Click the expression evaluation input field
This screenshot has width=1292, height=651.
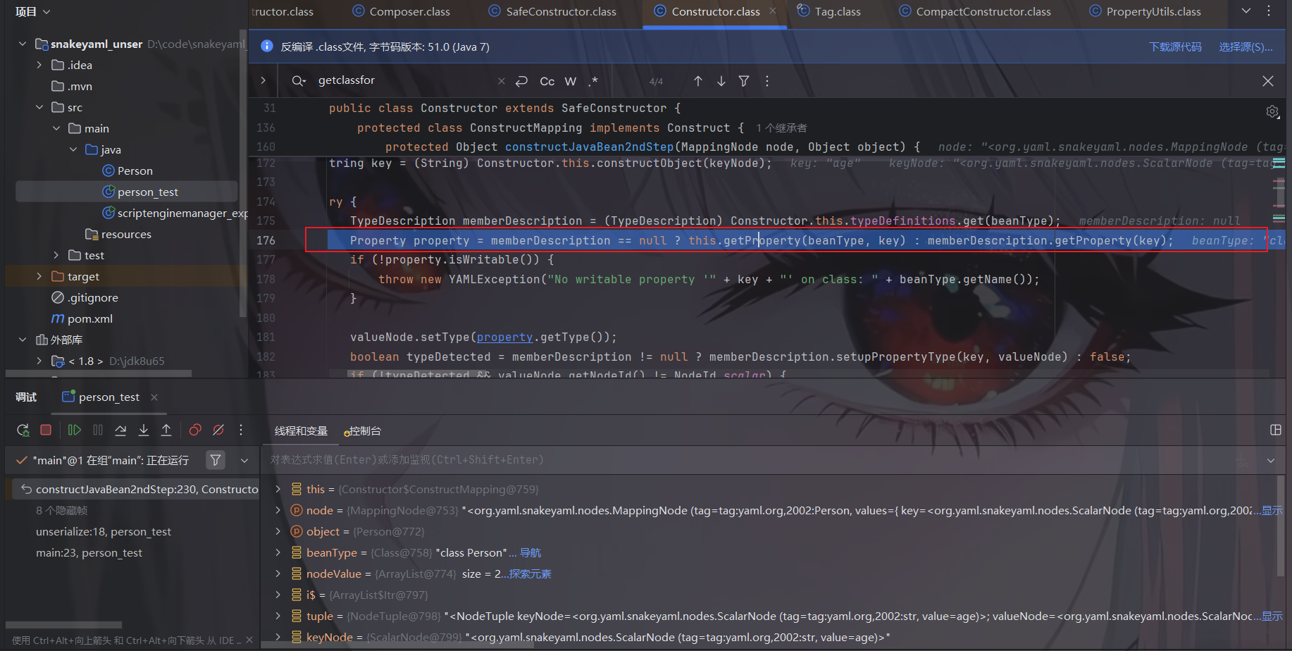click(750, 460)
